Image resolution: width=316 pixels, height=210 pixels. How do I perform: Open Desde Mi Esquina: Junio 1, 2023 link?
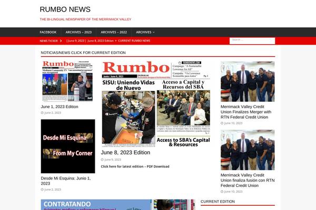tap(66, 181)
